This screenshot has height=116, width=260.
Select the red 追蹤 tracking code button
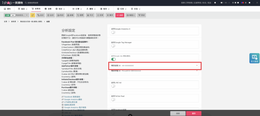point(120,15)
